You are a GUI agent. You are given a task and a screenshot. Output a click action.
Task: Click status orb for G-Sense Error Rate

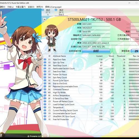pyautogui.click(x=45, y=98)
